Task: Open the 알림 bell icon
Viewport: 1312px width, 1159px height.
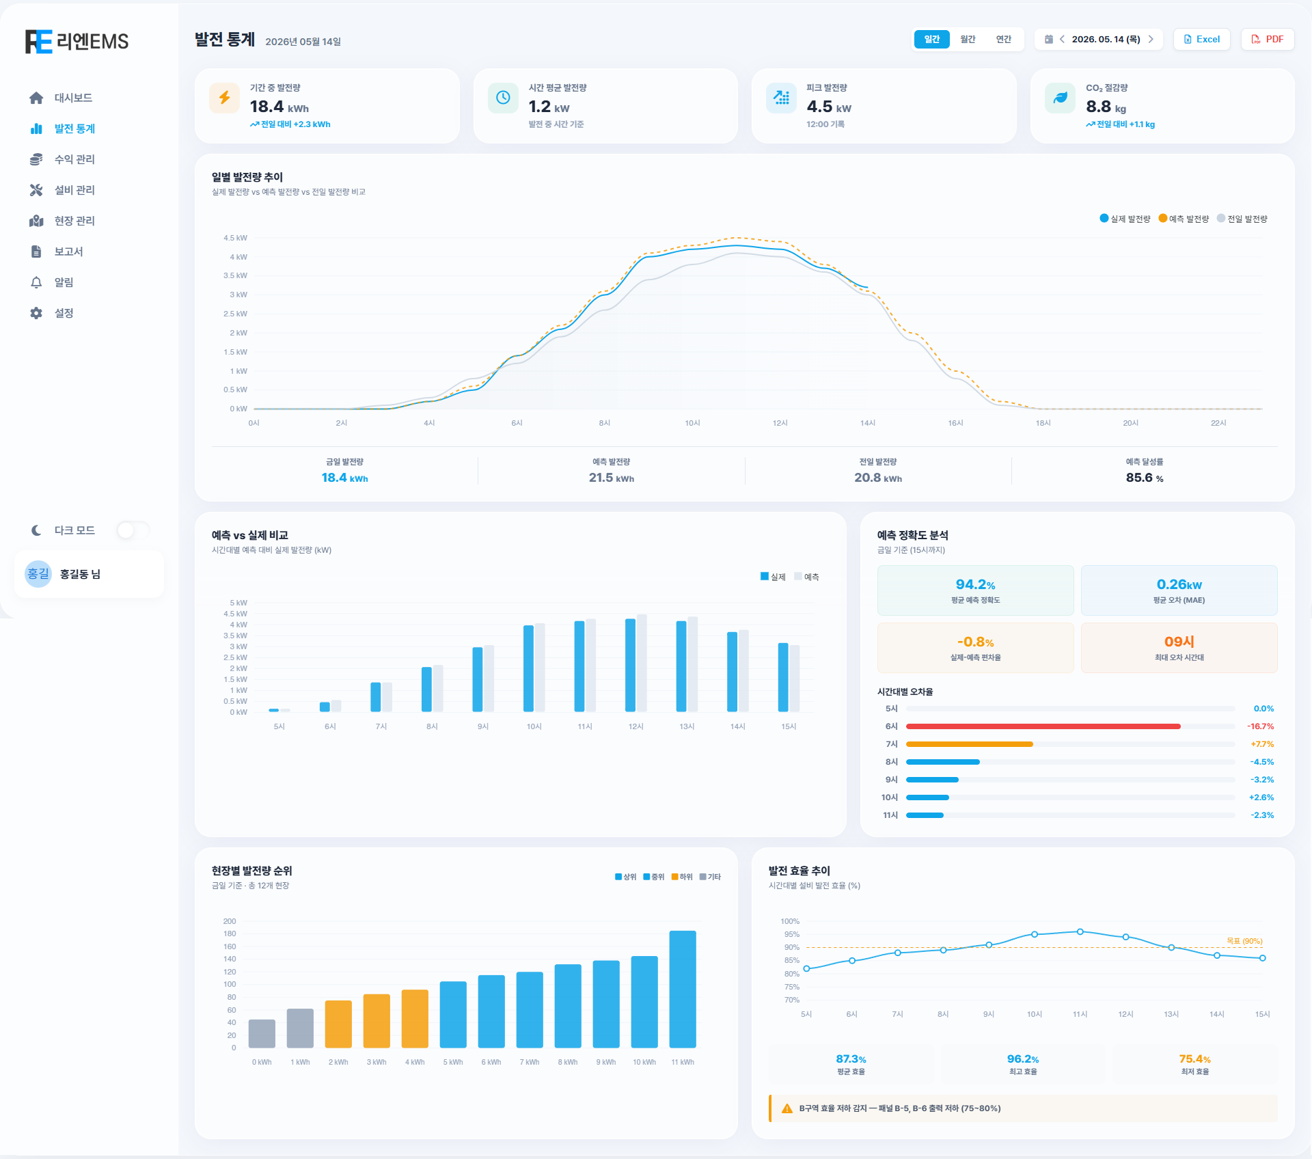Action: [36, 282]
